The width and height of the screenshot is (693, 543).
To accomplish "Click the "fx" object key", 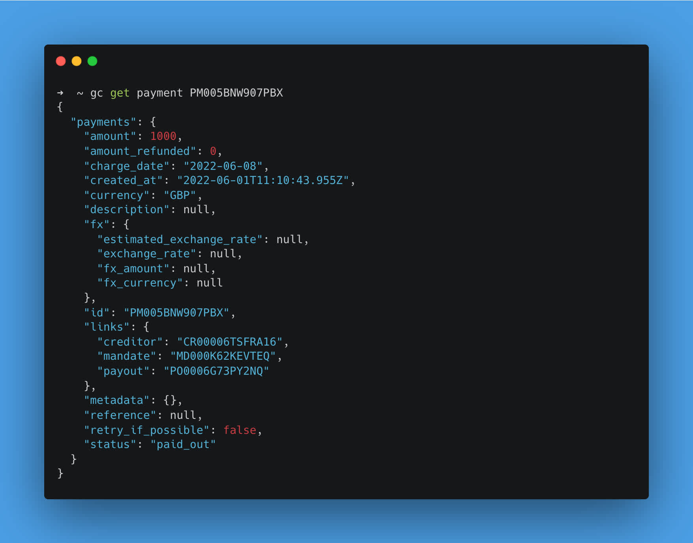I will (97, 225).
